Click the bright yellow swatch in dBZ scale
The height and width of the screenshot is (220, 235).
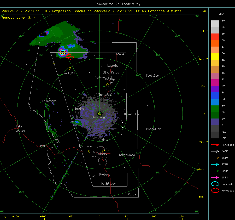[215, 57]
